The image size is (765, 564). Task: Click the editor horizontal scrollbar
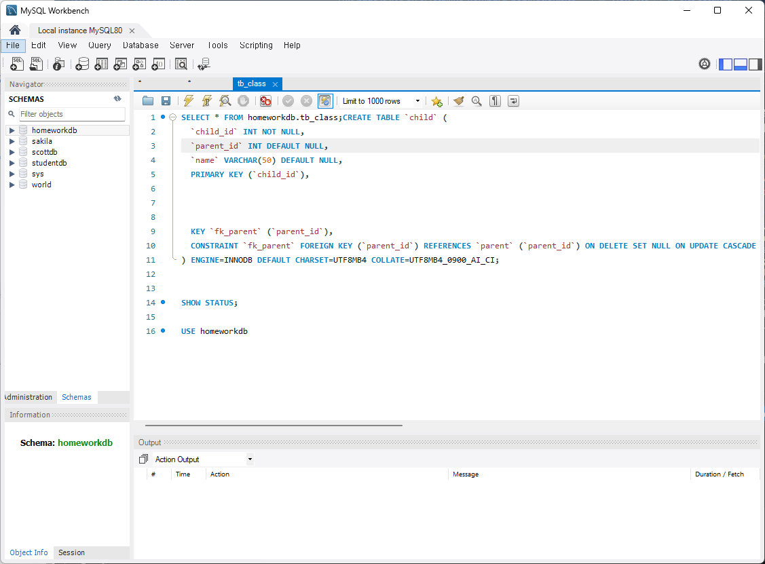point(274,426)
